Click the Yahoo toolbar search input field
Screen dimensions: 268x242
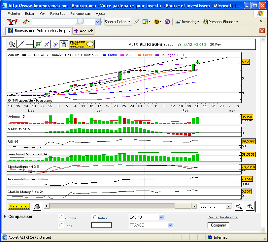[x=63, y=22]
